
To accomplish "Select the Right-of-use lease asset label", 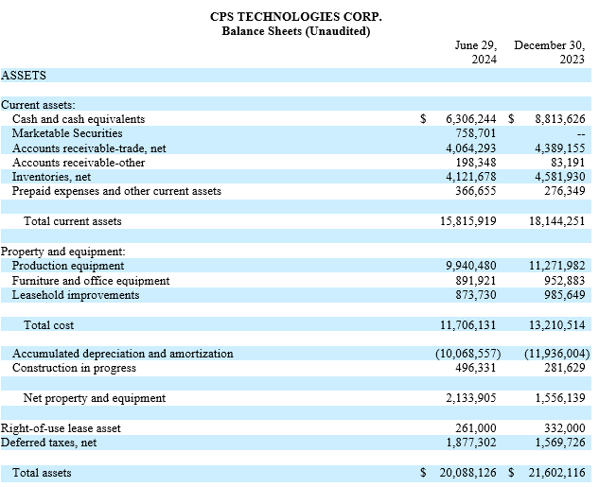I will coord(61,428).
